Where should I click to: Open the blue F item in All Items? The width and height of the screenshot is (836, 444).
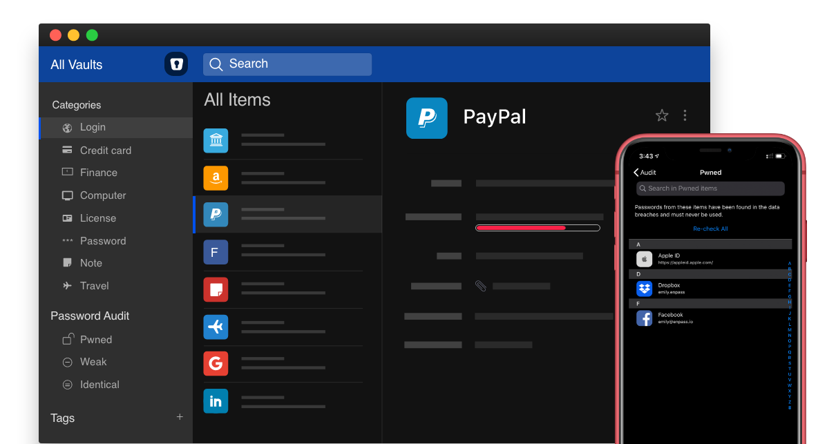[x=216, y=252]
